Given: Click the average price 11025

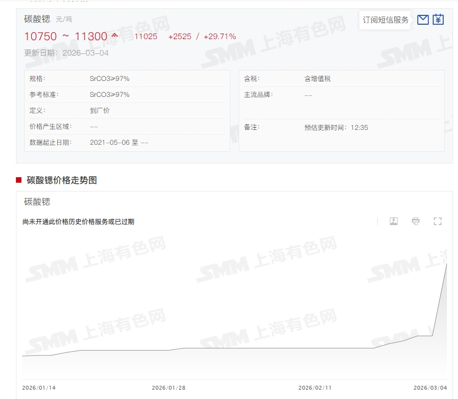Looking at the screenshot, I should (x=146, y=36).
